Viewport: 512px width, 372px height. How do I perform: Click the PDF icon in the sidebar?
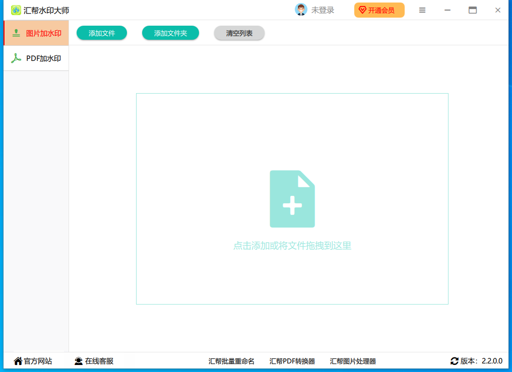point(16,58)
